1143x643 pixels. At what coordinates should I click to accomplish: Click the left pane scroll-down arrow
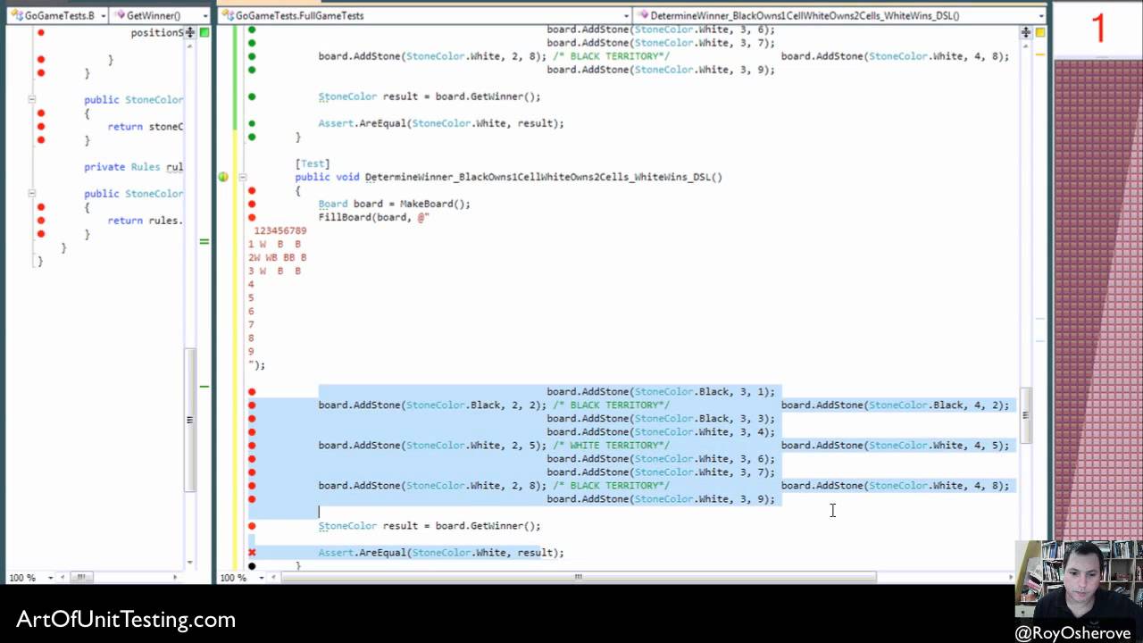coord(190,563)
